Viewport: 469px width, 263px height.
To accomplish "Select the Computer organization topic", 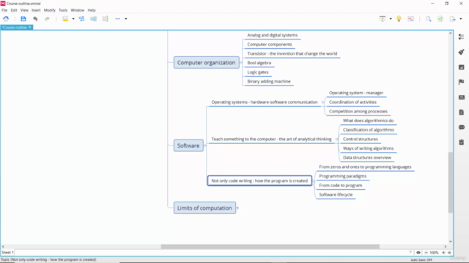I will pos(206,63).
